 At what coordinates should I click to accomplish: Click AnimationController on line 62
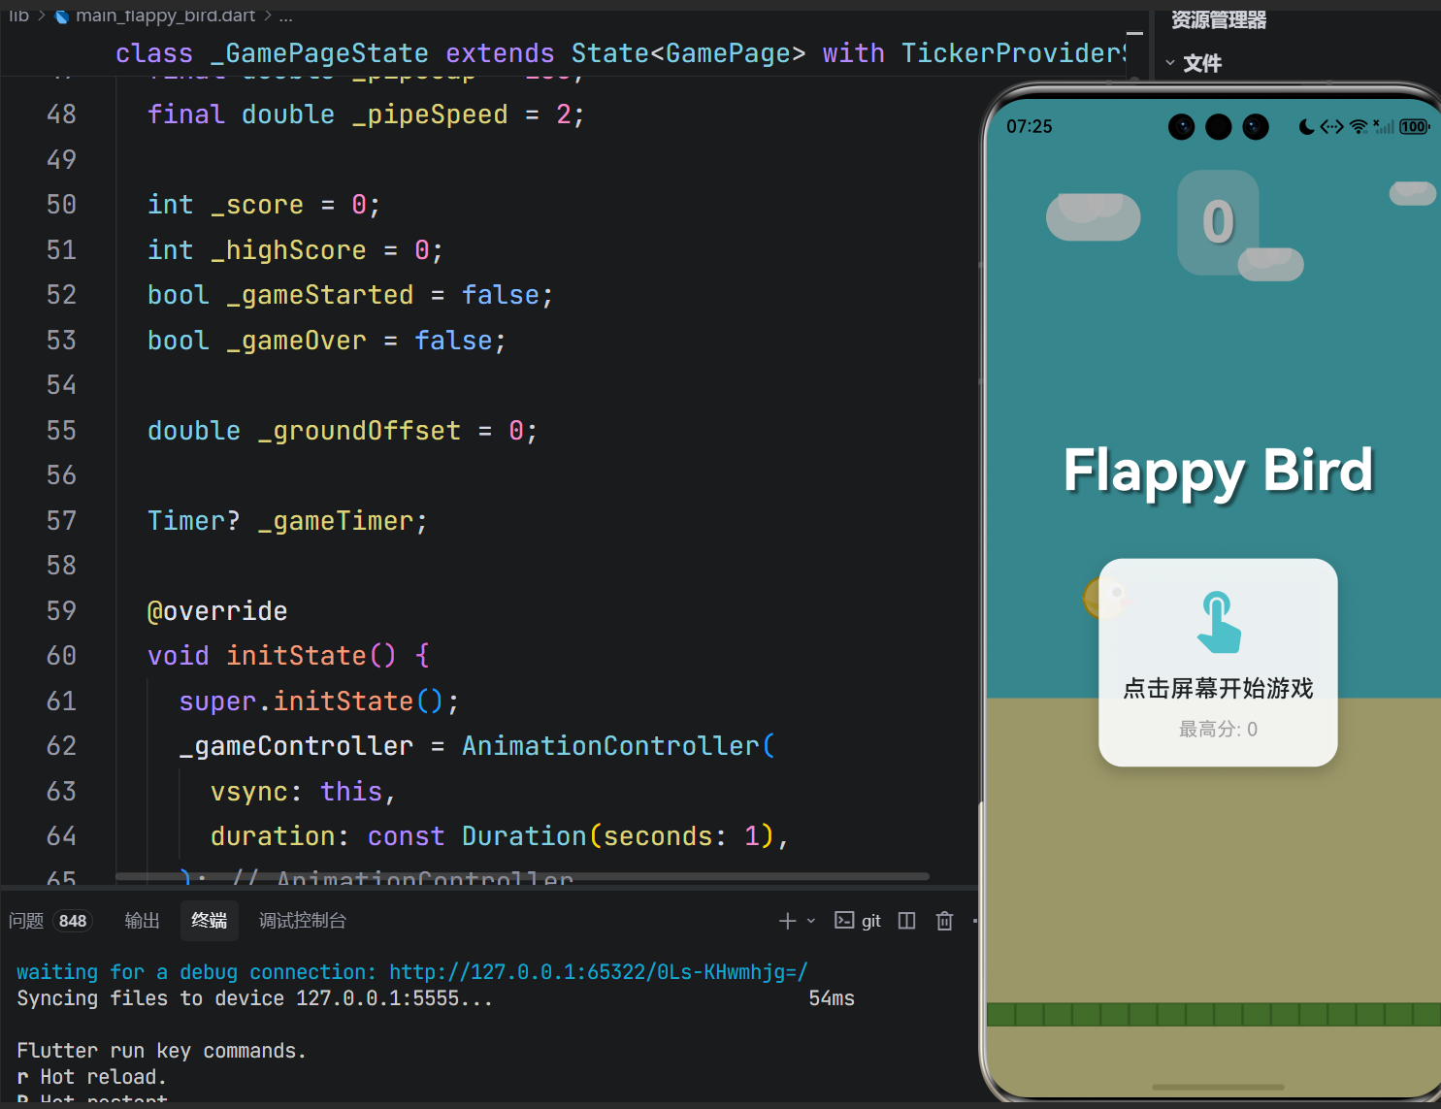[610, 746]
